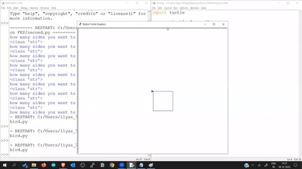
Task: Click the third.py window title bar icon
Action: [x=154, y=3]
